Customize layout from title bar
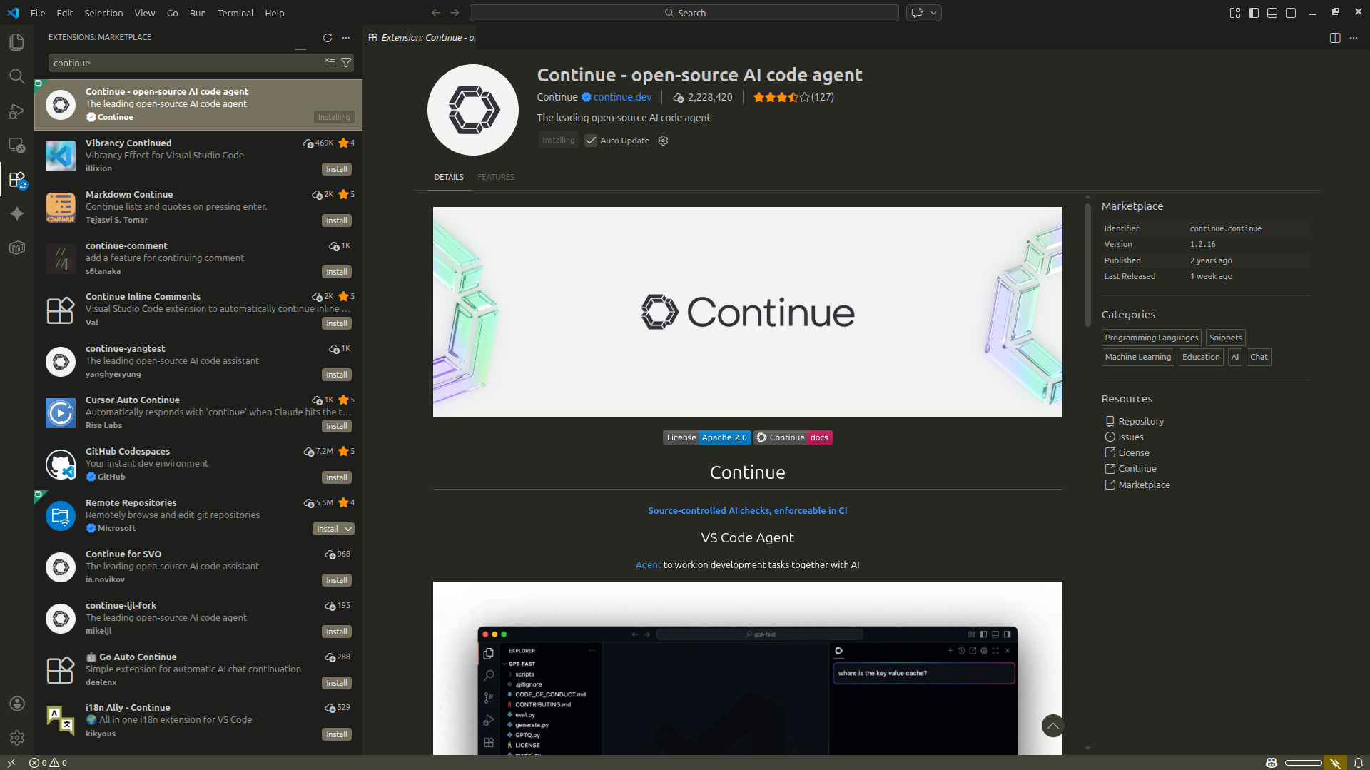The image size is (1370, 770). click(x=1235, y=13)
